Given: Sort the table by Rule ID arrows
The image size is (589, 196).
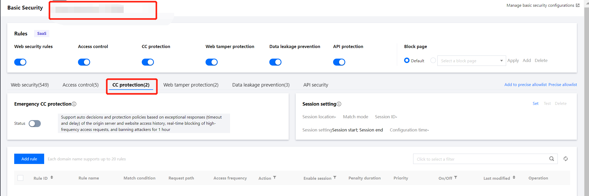Looking at the screenshot, I should [52, 177].
